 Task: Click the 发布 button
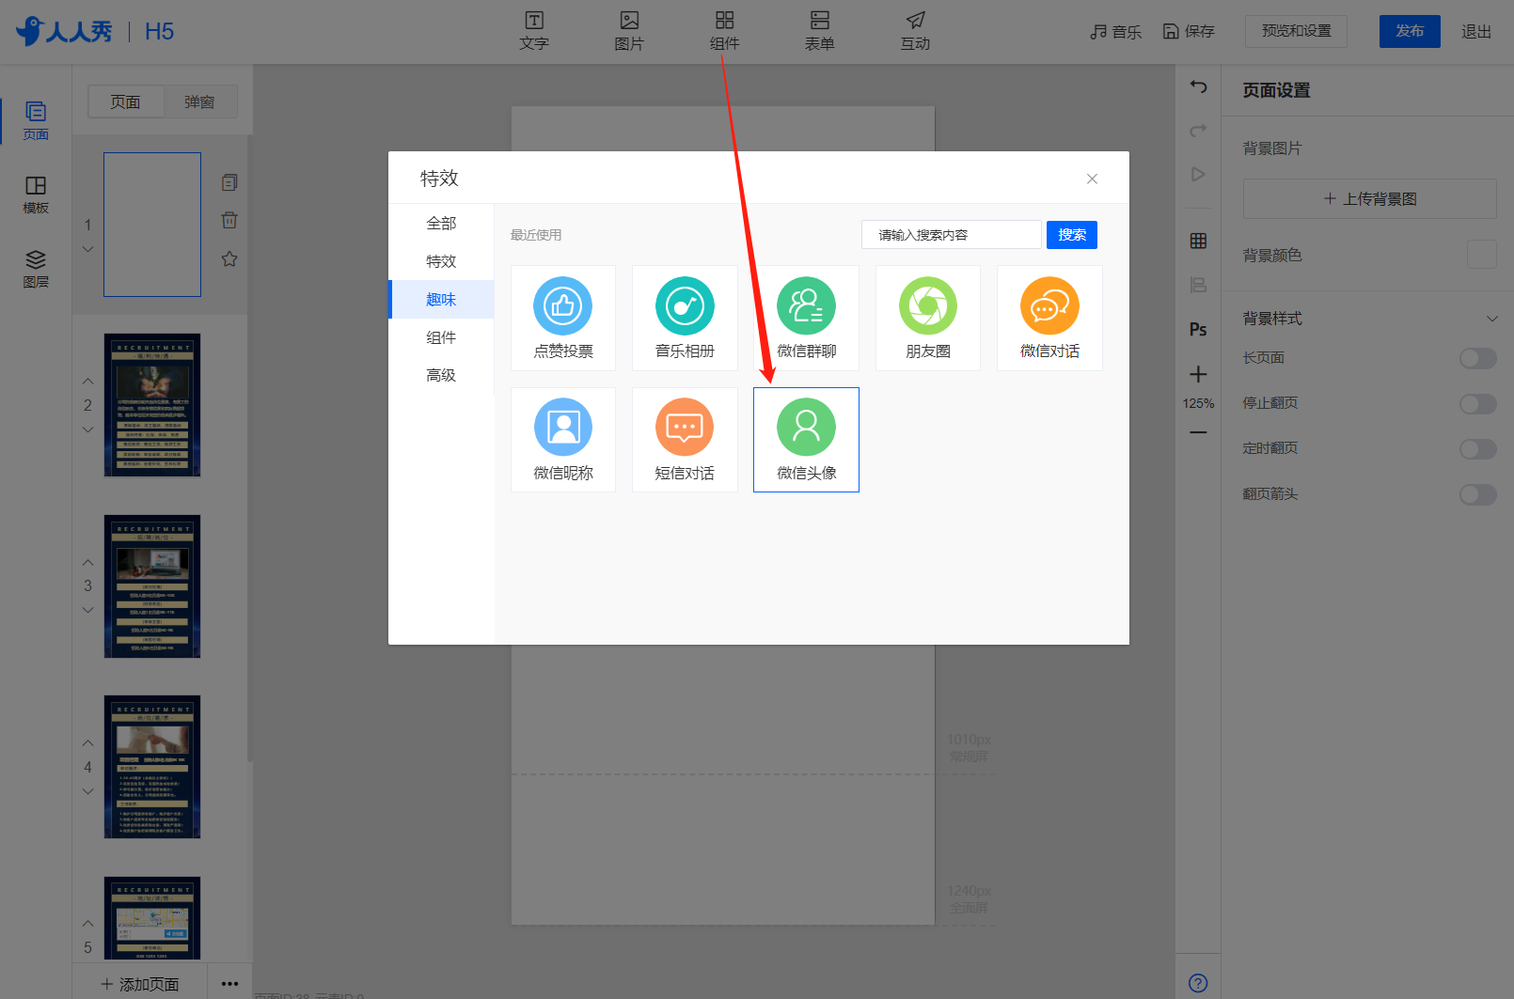click(x=1410, y=31)
